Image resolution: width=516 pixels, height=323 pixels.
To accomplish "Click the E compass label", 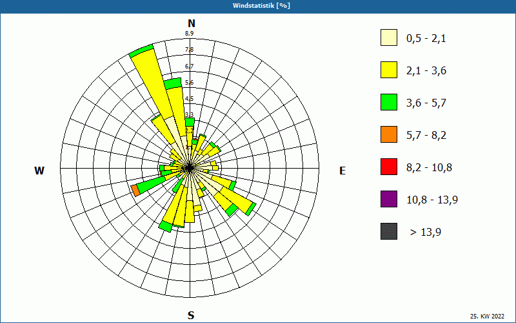I will [342, 171].
